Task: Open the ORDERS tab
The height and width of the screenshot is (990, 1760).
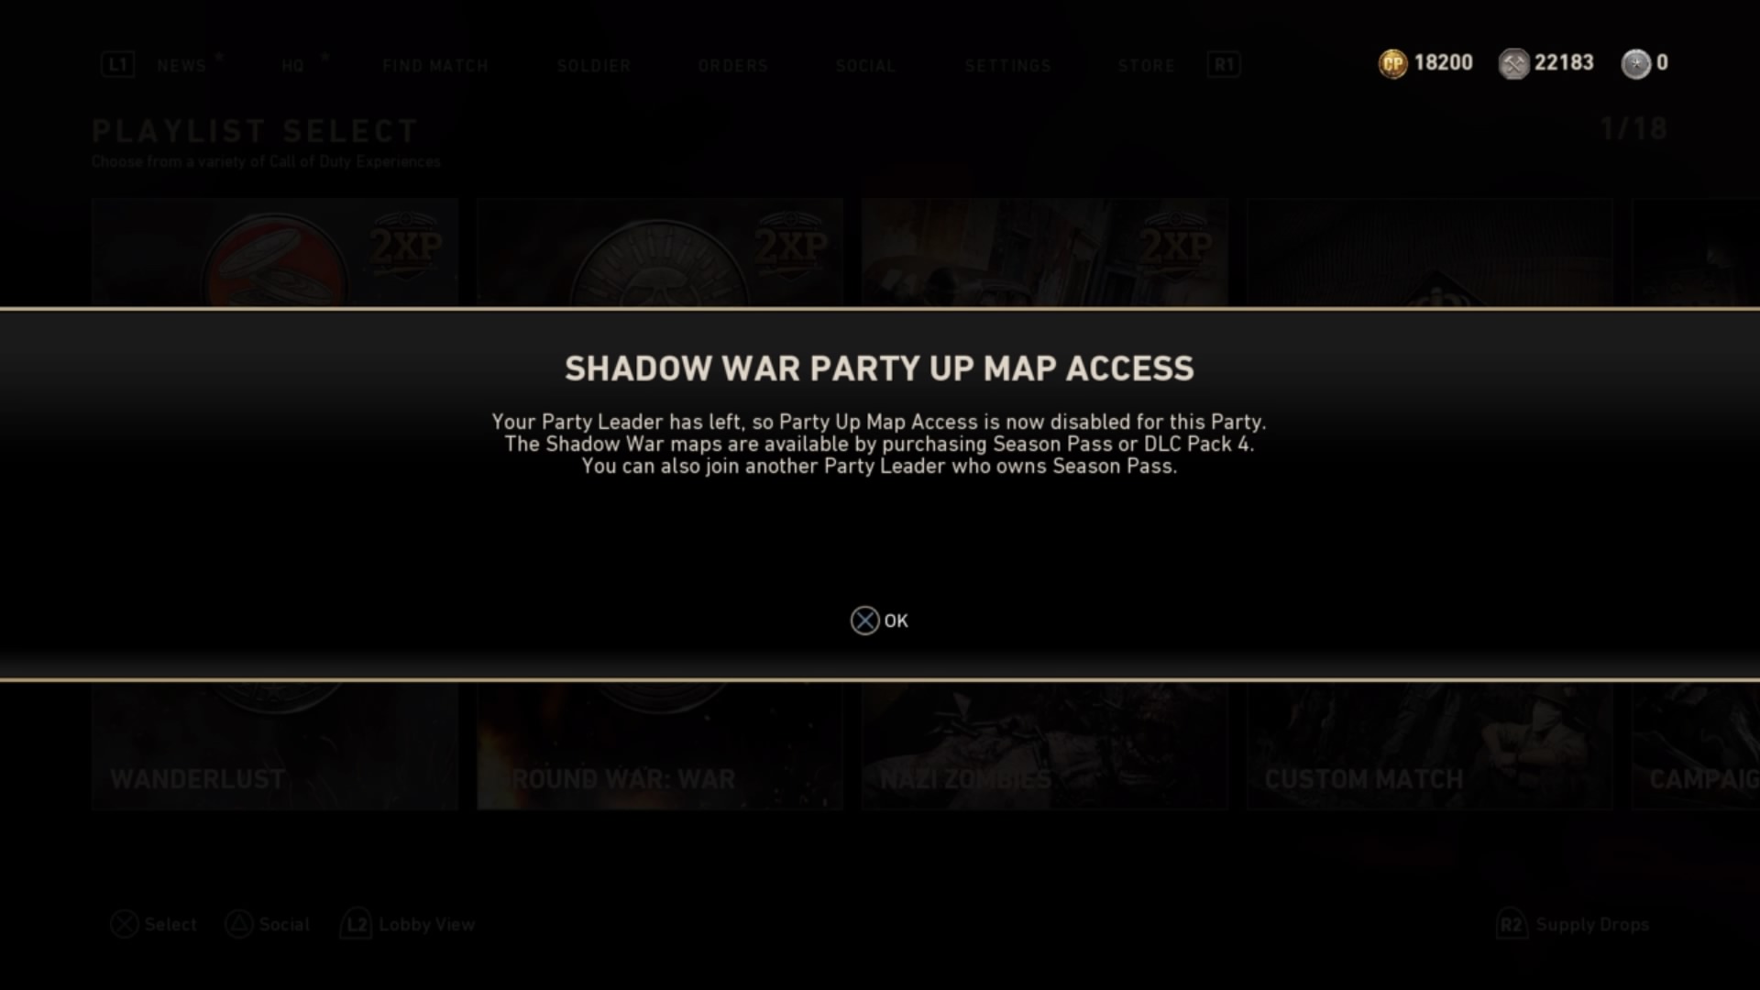Action: 732,66
